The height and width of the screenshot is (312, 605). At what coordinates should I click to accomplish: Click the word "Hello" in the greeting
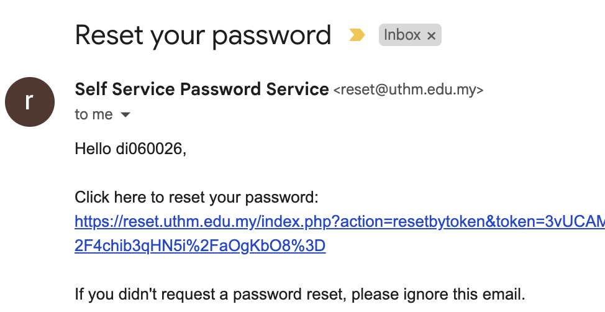pyautogui.click(x=93, y=149)
